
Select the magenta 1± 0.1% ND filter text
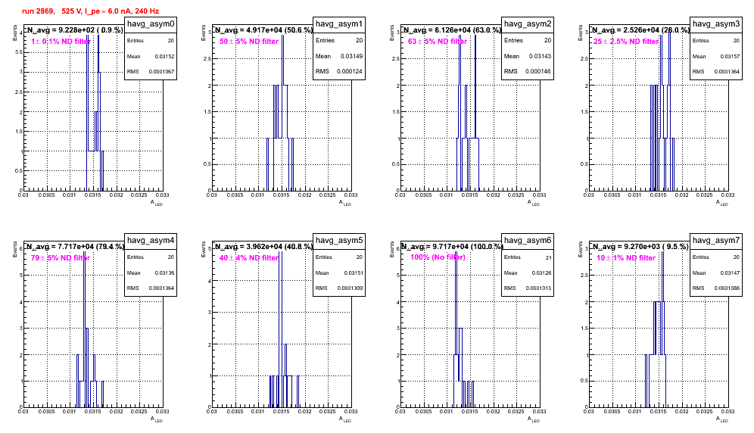pyautogui.click(x=61, y=42)
